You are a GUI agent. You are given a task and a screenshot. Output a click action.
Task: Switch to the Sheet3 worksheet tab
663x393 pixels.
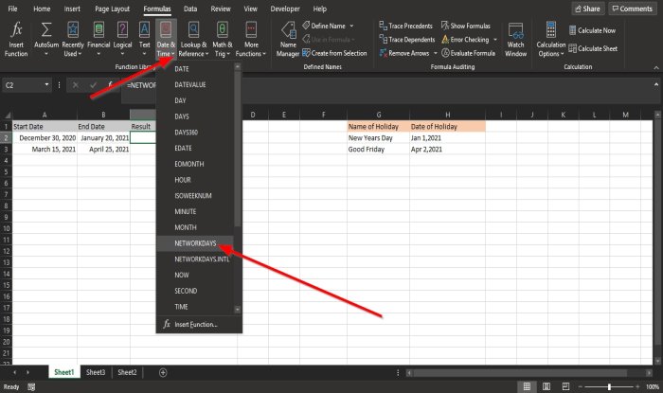[96, 373]
